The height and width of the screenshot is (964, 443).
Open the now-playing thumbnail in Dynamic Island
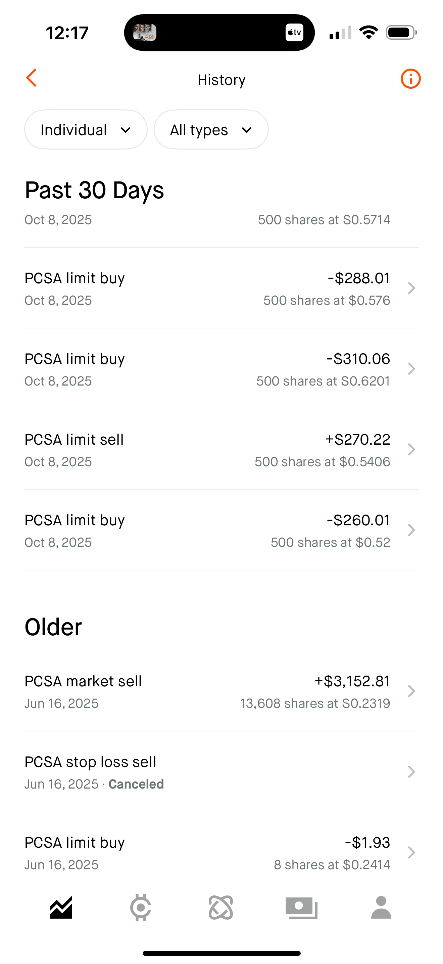tap(145, 33)
